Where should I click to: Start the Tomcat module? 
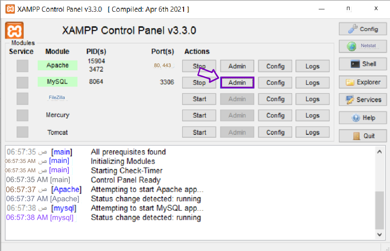199,133
